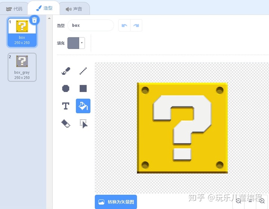Viewport: 269px width, 209px height.
Task: Select the box_gray costume thumbnail
Action: (x=22, y=67)
